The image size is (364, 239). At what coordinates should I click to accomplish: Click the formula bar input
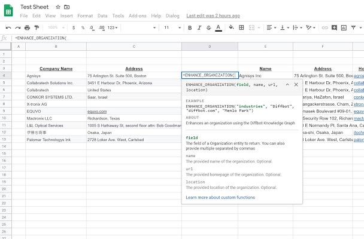pos(188,38)
